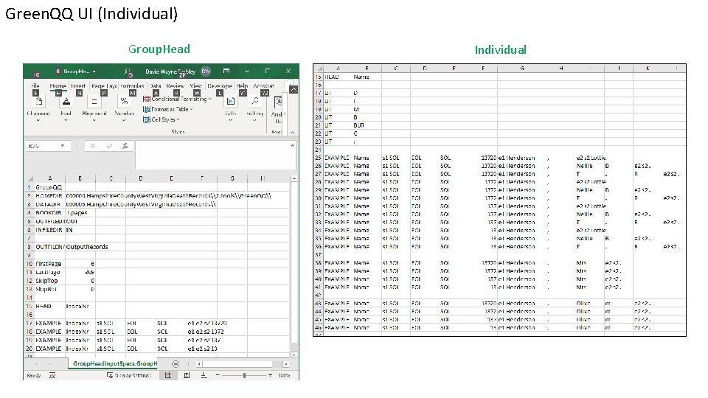Switch to Normal view in status bar

(168, 375)
